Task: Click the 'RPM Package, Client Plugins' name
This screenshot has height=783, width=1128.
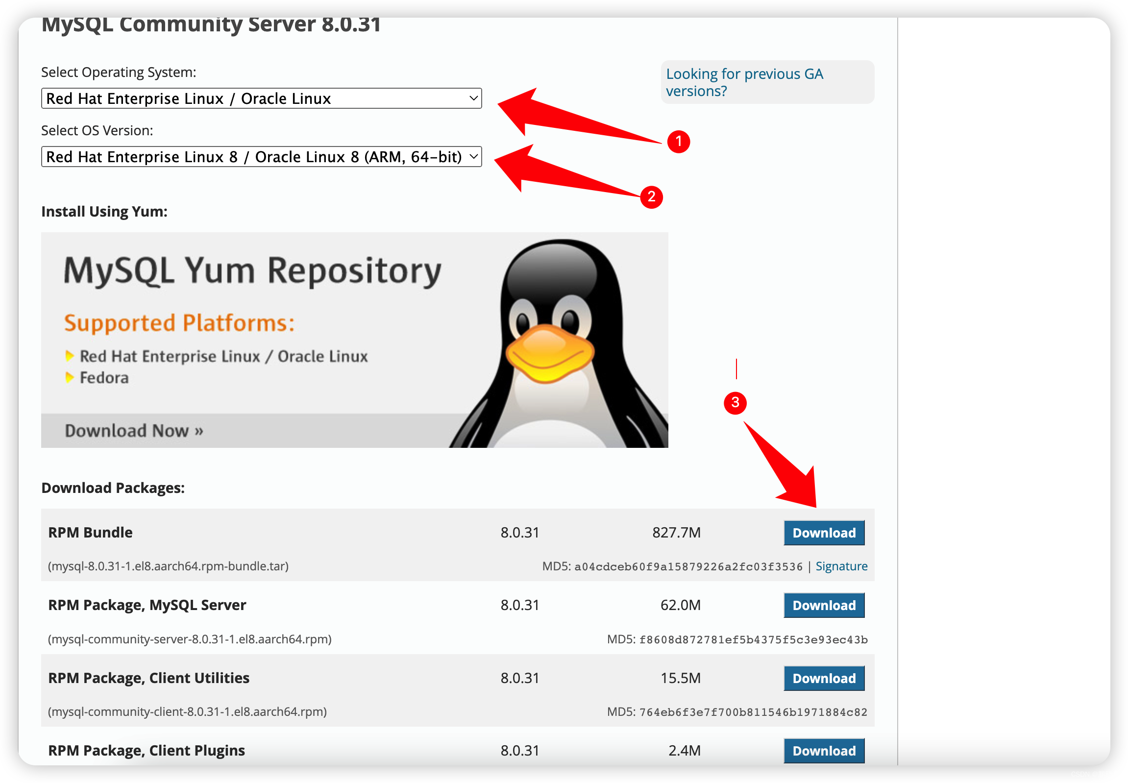Action: pos(146,750)
